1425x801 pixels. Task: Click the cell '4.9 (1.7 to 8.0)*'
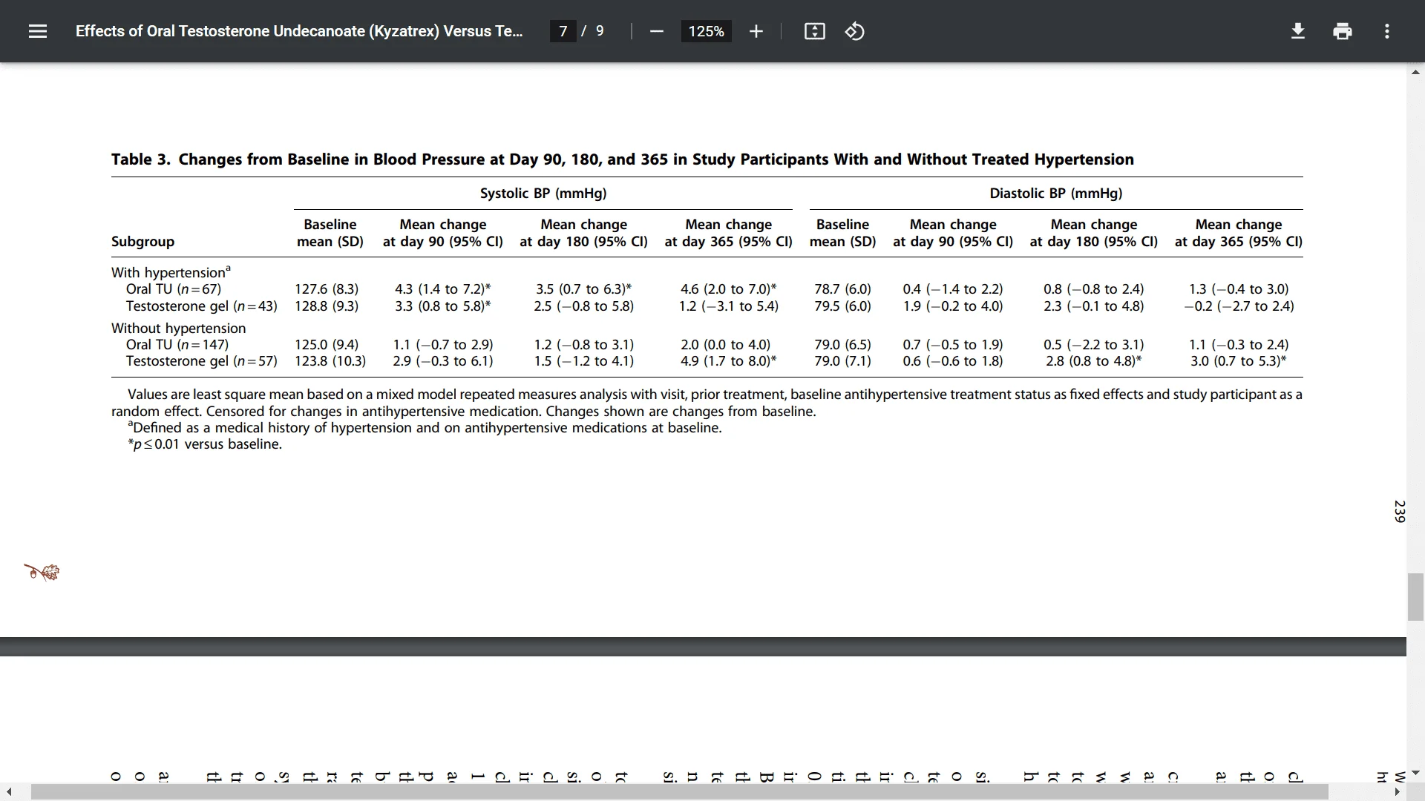(x=729, y=361)
